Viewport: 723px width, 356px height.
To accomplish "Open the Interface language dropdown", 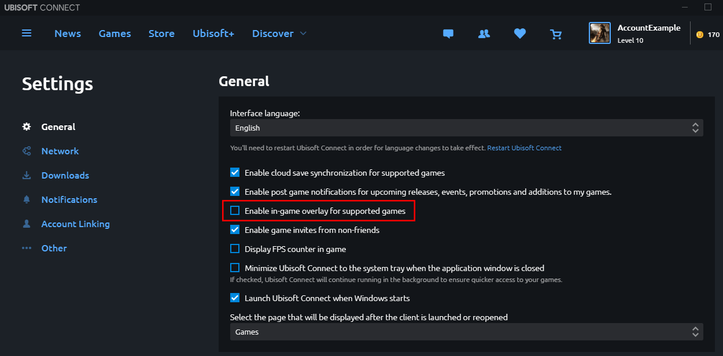I will click(467, 128).
